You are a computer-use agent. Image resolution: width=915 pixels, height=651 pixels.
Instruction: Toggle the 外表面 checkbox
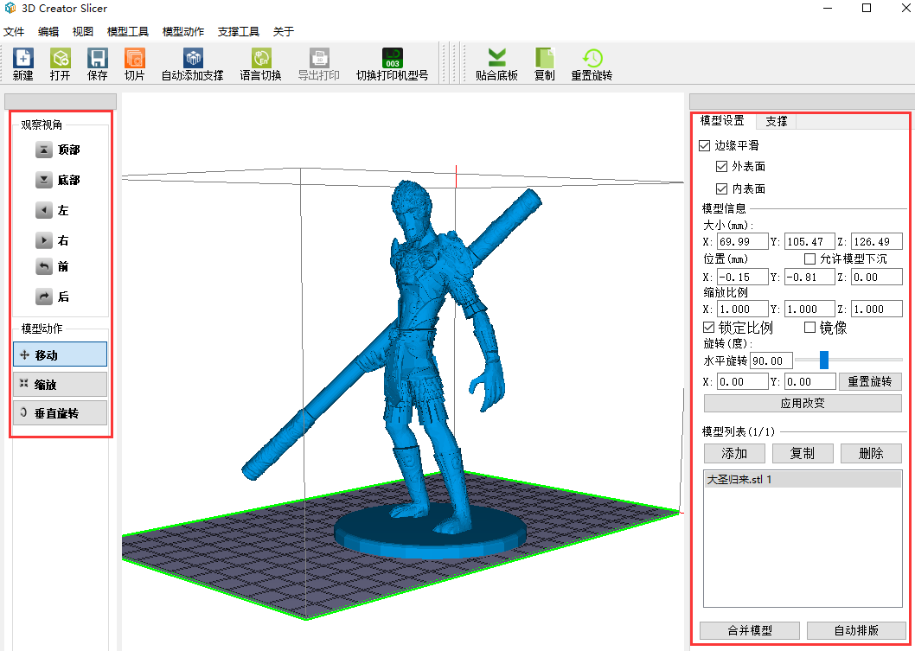(x=722, y=166)
